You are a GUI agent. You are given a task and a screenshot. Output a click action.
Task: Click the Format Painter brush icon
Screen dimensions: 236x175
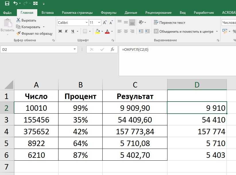pos(19,33)
